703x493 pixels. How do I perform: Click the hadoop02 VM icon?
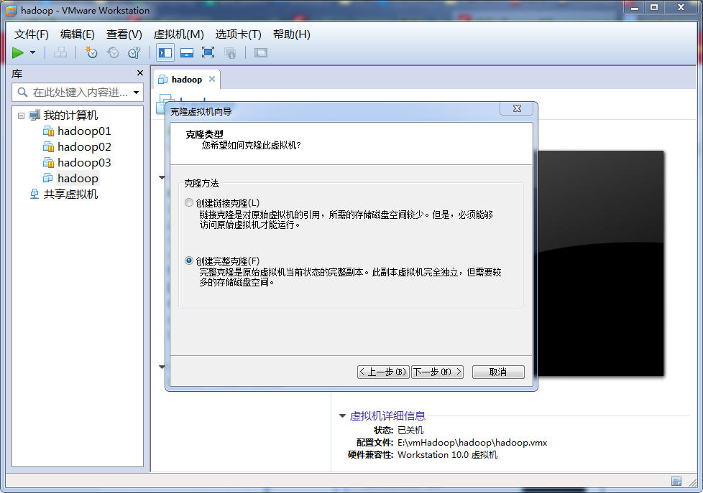click(x=48, y=147)
